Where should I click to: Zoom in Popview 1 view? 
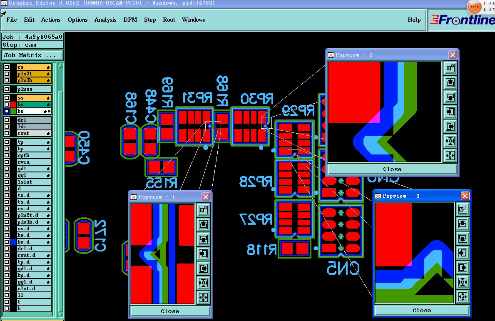click(203, 283)
